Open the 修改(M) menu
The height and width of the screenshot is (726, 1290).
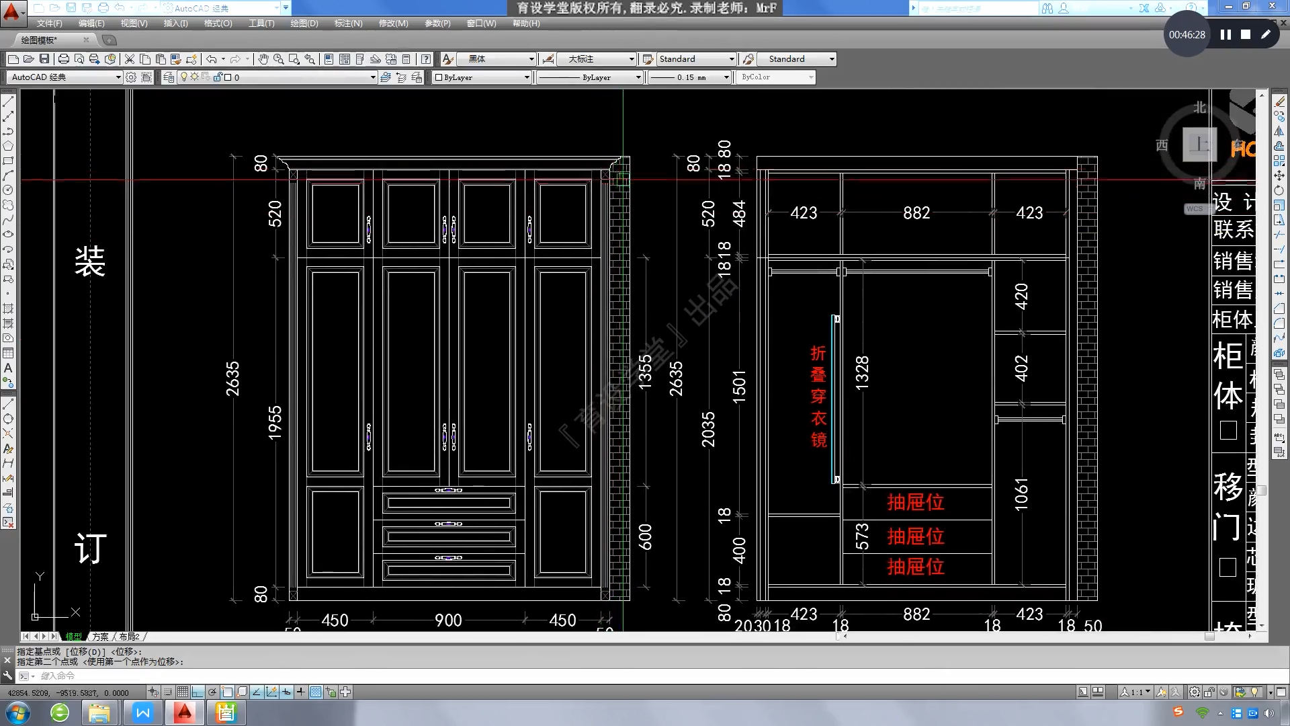393,24
